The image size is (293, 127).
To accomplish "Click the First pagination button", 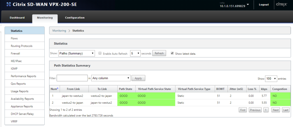I will pos(243,110).
